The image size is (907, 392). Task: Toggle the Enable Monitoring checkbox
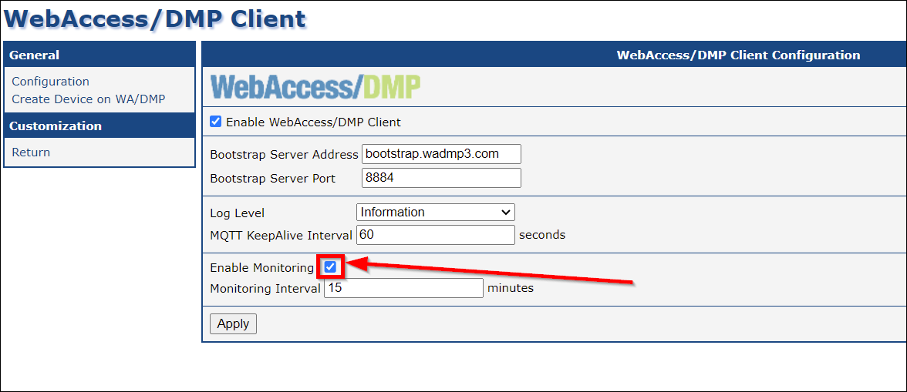(330, 266)
